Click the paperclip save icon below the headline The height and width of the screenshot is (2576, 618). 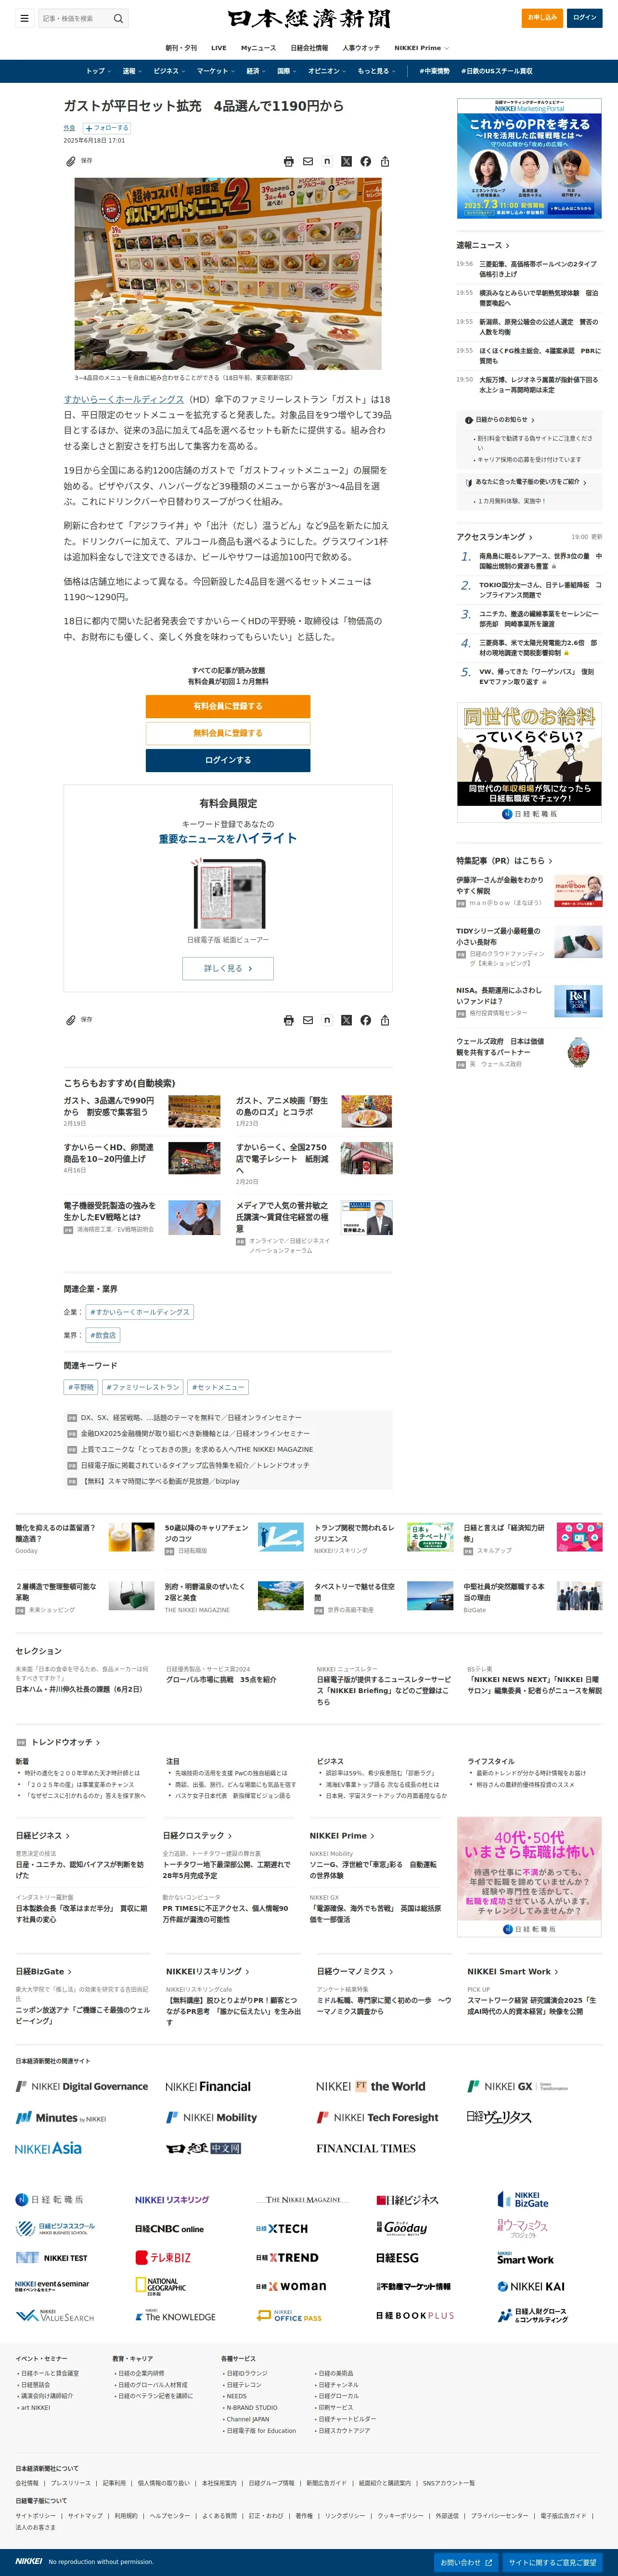tap(71, 160)
